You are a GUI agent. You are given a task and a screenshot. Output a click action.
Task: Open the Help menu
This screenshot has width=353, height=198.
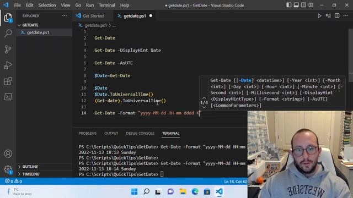point(125,5)
